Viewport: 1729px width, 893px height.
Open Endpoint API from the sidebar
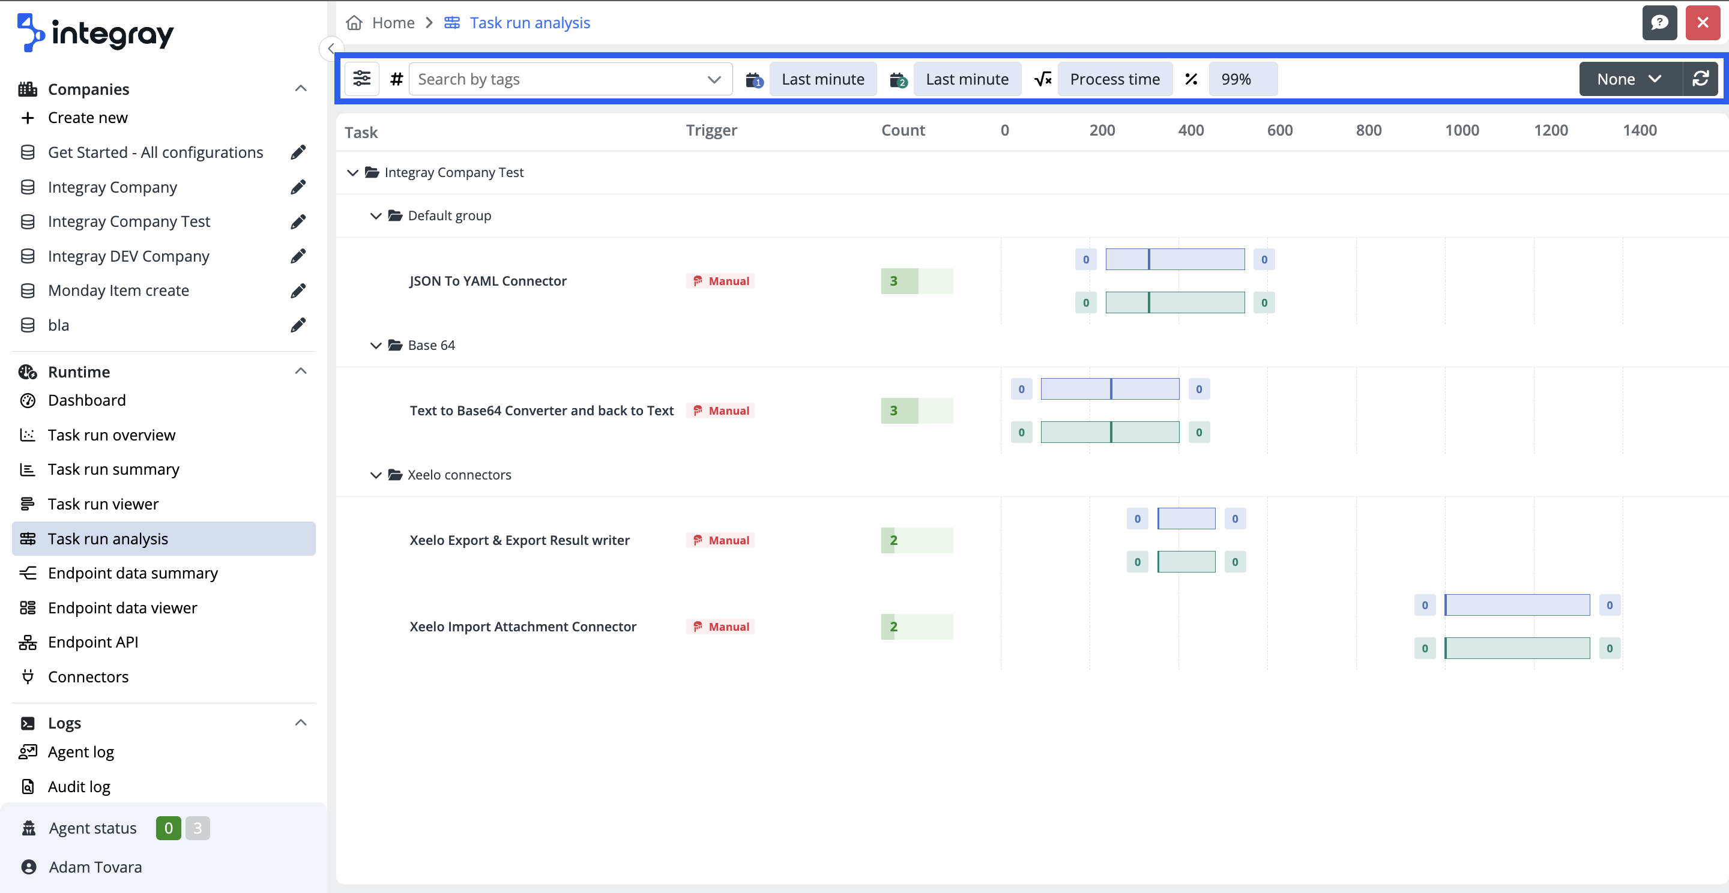(x=92, y=642)
